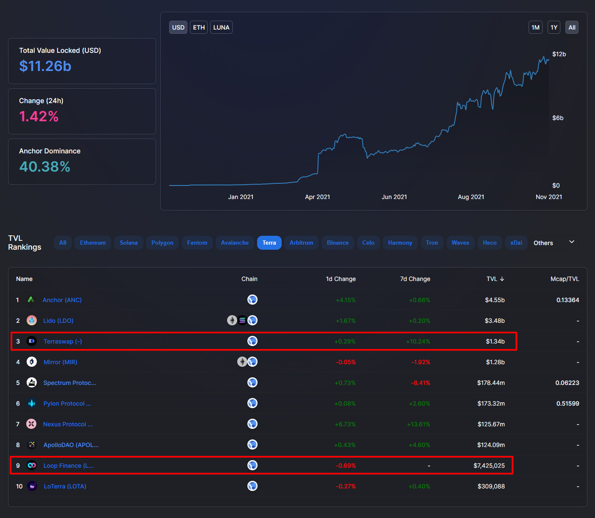The height and width of the screenshot is (518, 595).
Task: Open the Loop Finance link
Action: (69, 466)
